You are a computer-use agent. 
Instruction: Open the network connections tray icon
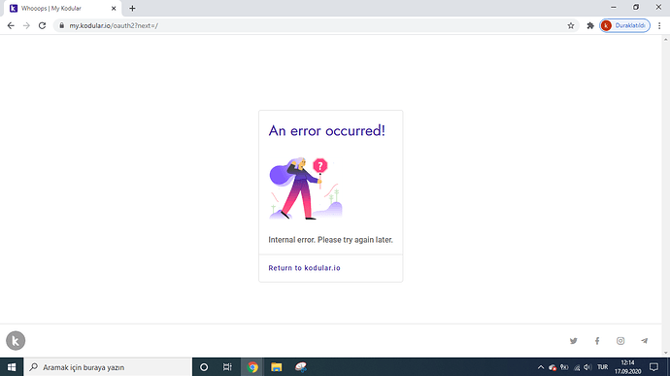[x=577, y=367]
